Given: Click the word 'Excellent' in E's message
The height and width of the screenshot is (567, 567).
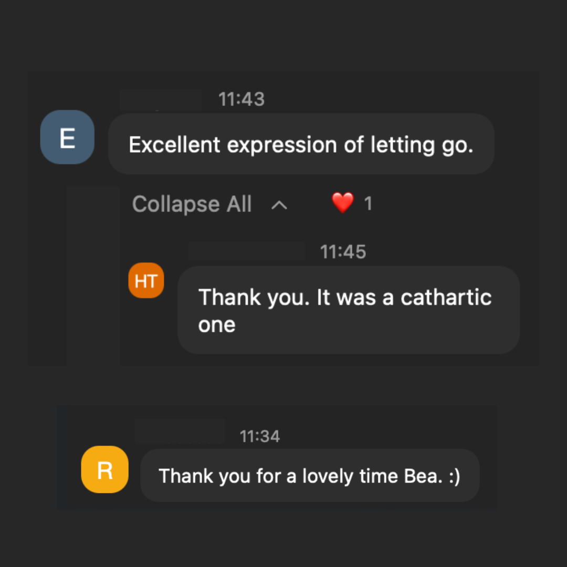Looking at the screenshot, I should point(174,145).
